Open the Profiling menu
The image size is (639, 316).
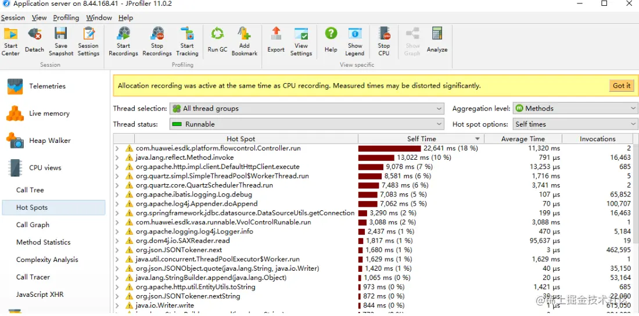click(66, 17)
